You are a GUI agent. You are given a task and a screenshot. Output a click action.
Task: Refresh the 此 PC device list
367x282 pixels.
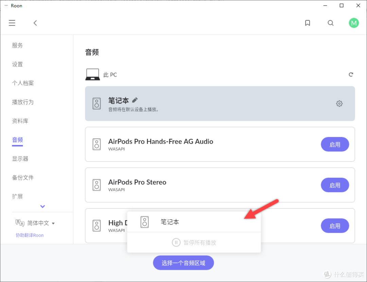(351, 74)
